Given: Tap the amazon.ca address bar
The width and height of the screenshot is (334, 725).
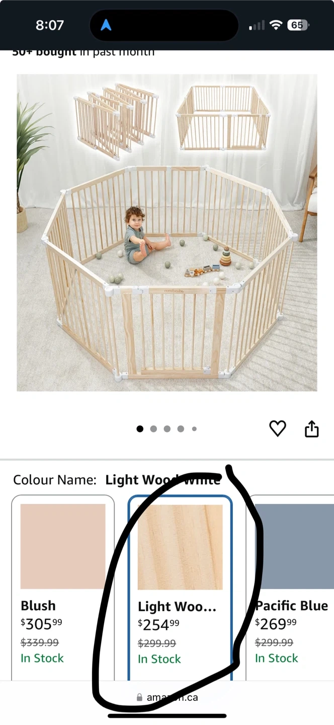Looking at the screenshot, I should click(x=167, y=697).
